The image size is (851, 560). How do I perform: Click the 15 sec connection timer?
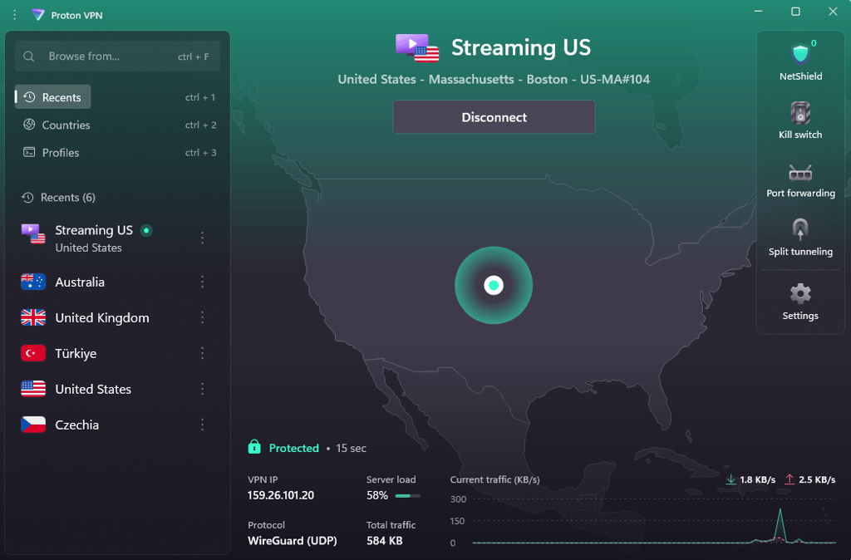point(351,448)
